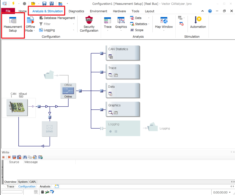Toggle the hotspot before the Data block
Image resolution: width=235 pixels, height=195 pixels.
(102, 91)
